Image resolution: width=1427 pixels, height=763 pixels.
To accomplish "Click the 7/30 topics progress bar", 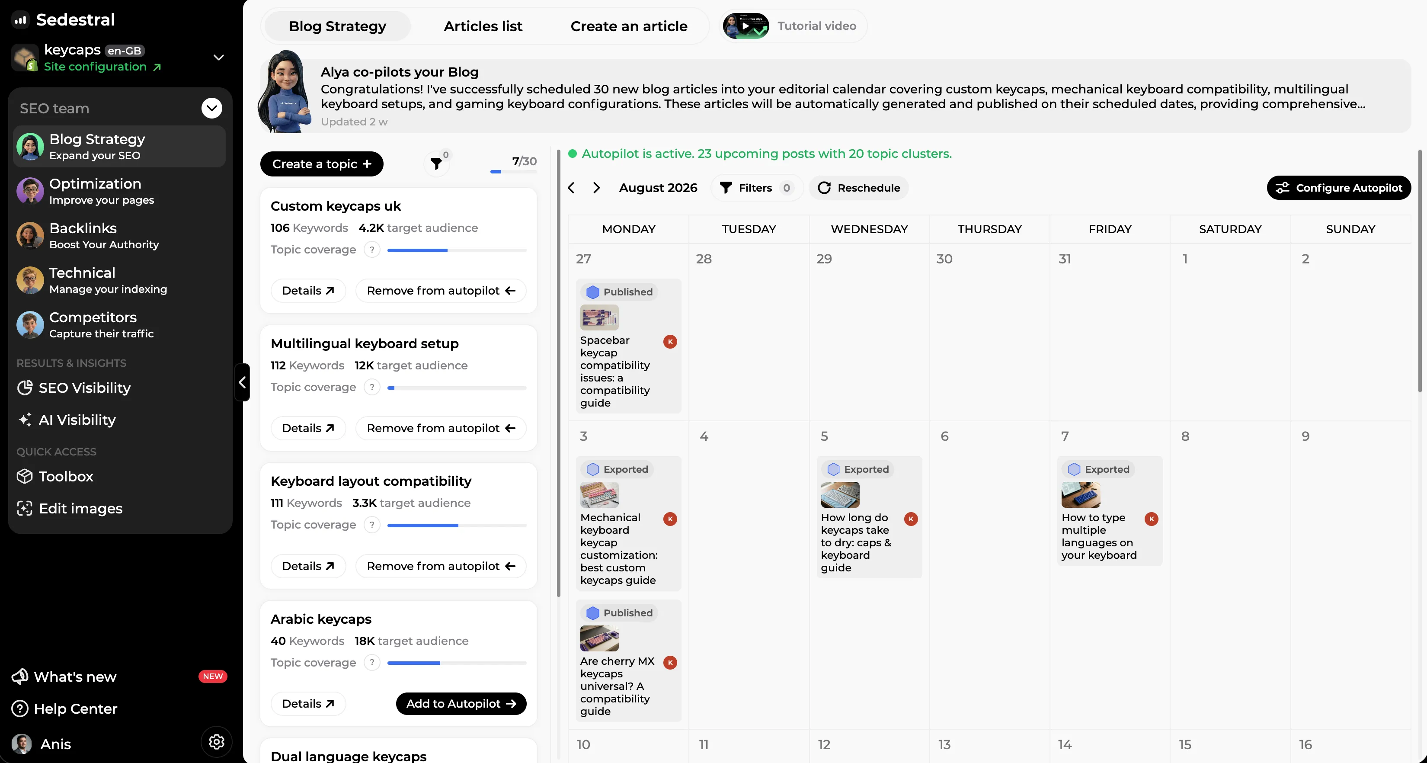I will pos(513,172).
